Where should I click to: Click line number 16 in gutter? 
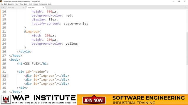4,12
